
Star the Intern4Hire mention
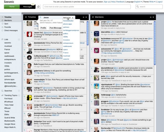pos(92,34)
